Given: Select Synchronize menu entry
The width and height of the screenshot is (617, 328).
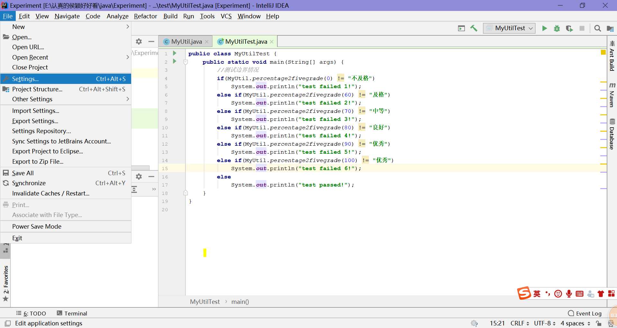Looking at the screenshot, I should pyautogui.click(x=66, y=183).
